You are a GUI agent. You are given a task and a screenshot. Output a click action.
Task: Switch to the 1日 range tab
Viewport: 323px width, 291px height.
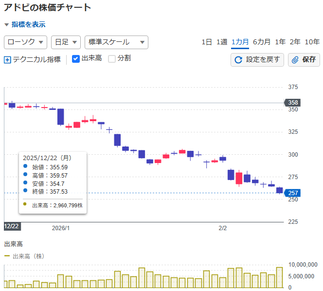tap(207, 42)
